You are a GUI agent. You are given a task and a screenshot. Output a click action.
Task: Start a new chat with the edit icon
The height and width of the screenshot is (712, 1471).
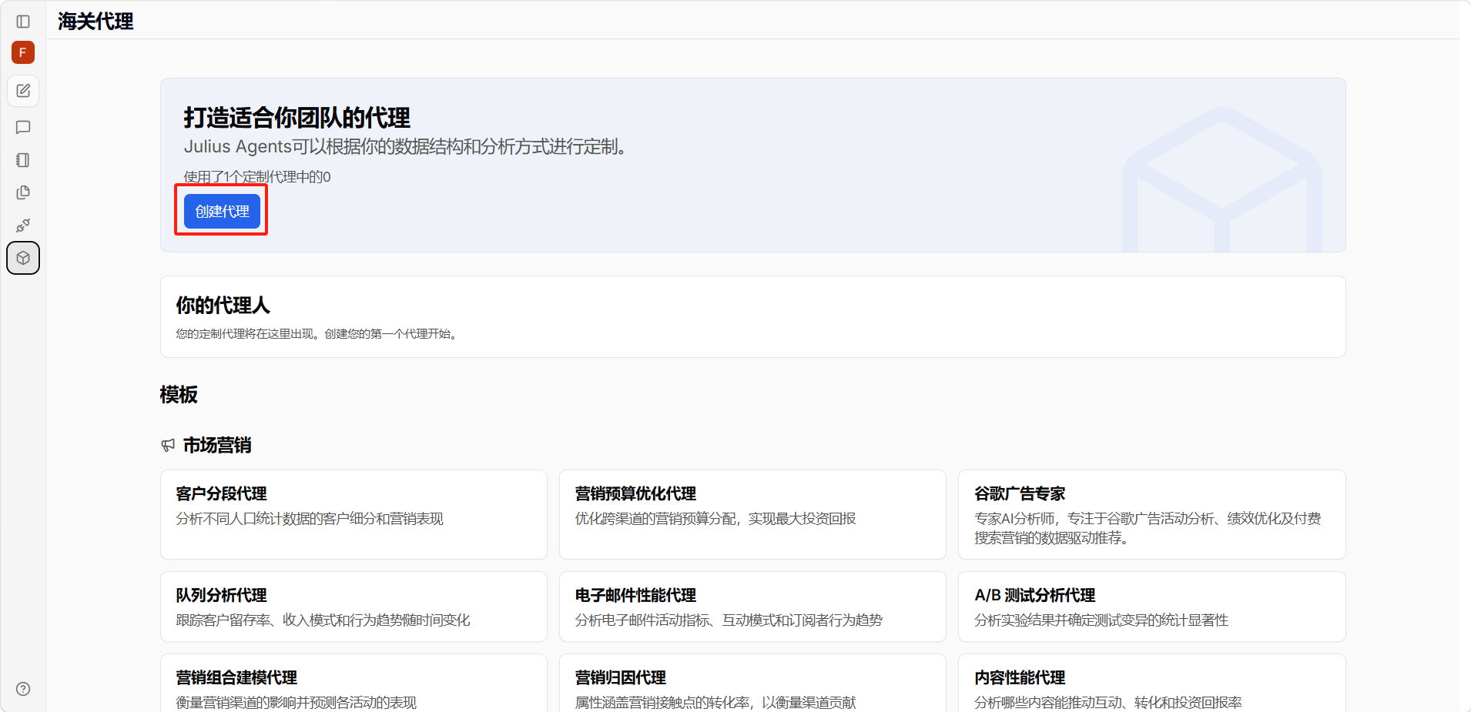(23, 91)
